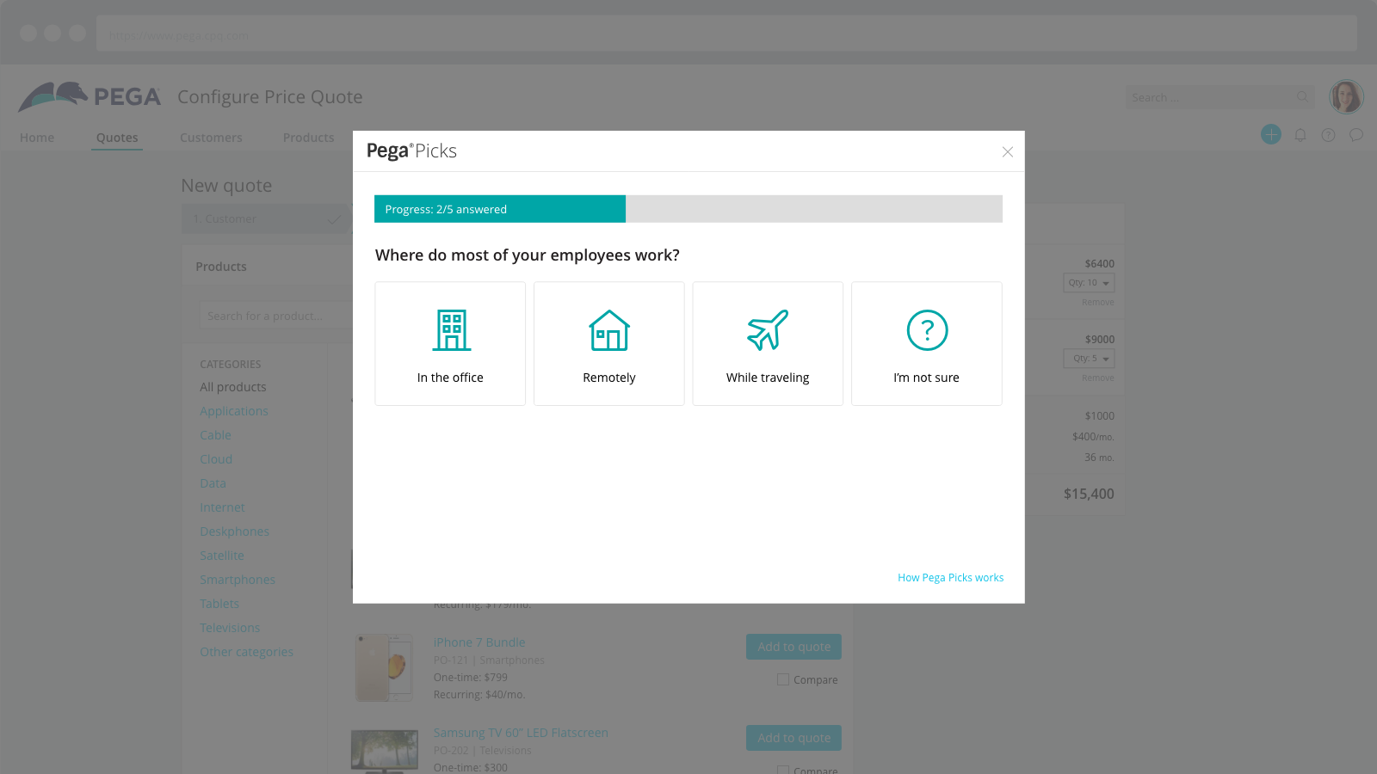Add iPhone 7 Bundle to quote

pyautogui.click(x=793, y=647)
